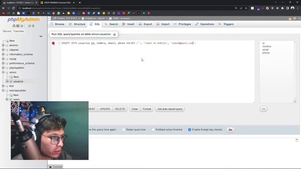Collapse the simon database node
The height and width of the screenshot is (169, 301).
pos(3,72)
